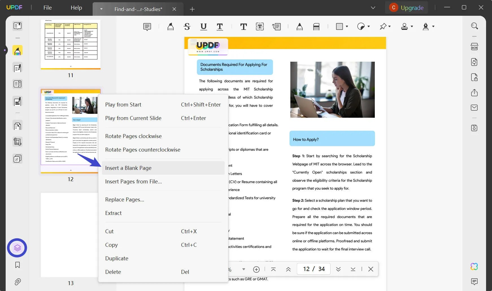Expand the tab list chevron near Upgrade
The width and height of the screenshot is (492, 291).
(373, 8)
